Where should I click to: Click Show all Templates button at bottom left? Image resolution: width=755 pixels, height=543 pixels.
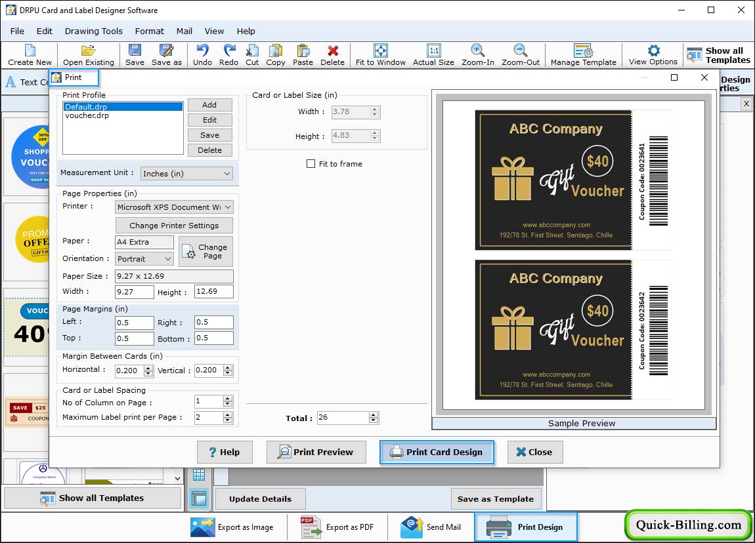93,498
